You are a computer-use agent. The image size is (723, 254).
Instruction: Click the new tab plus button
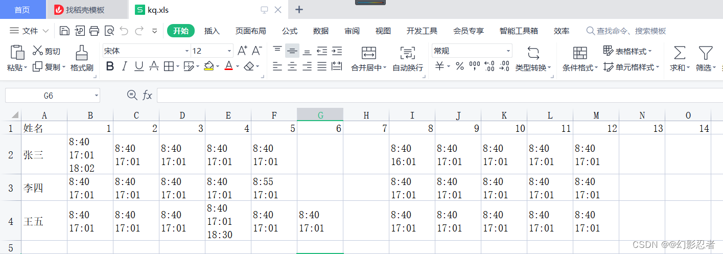tap(299, 10)
